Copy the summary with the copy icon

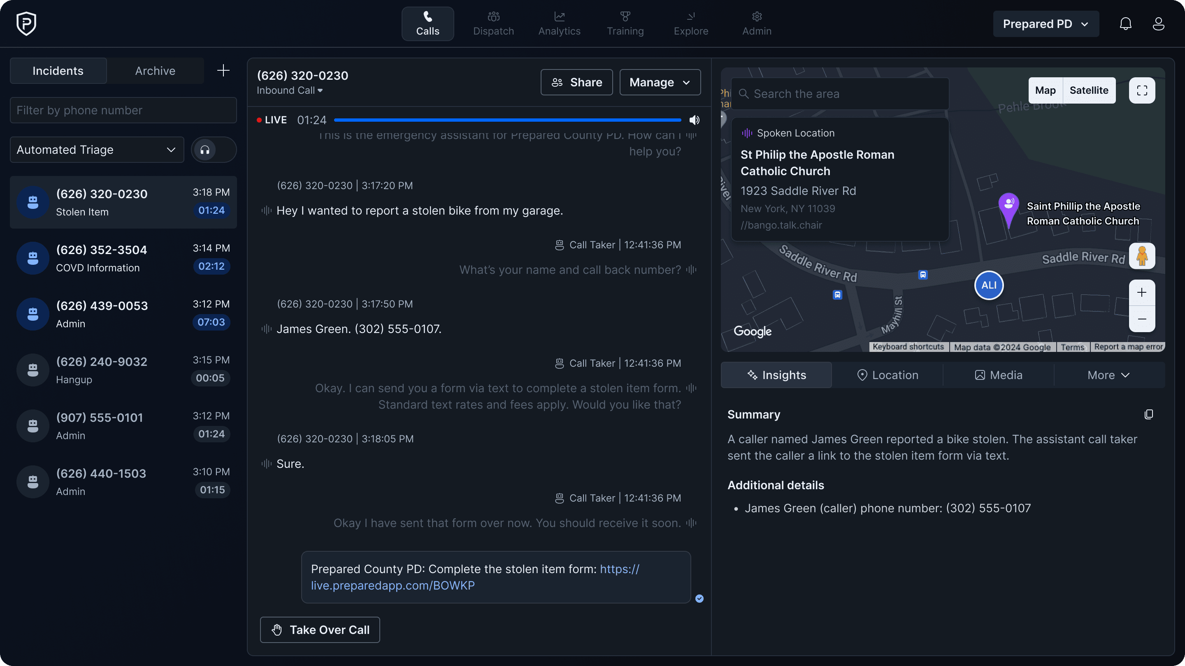(x=1149, y=414)
